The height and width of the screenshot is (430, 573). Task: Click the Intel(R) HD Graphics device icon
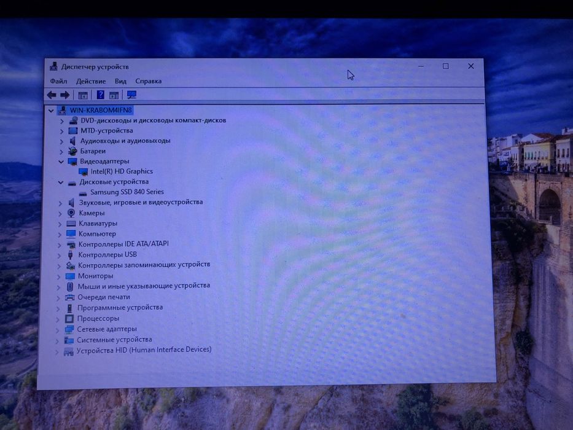[x=84, y=171]
